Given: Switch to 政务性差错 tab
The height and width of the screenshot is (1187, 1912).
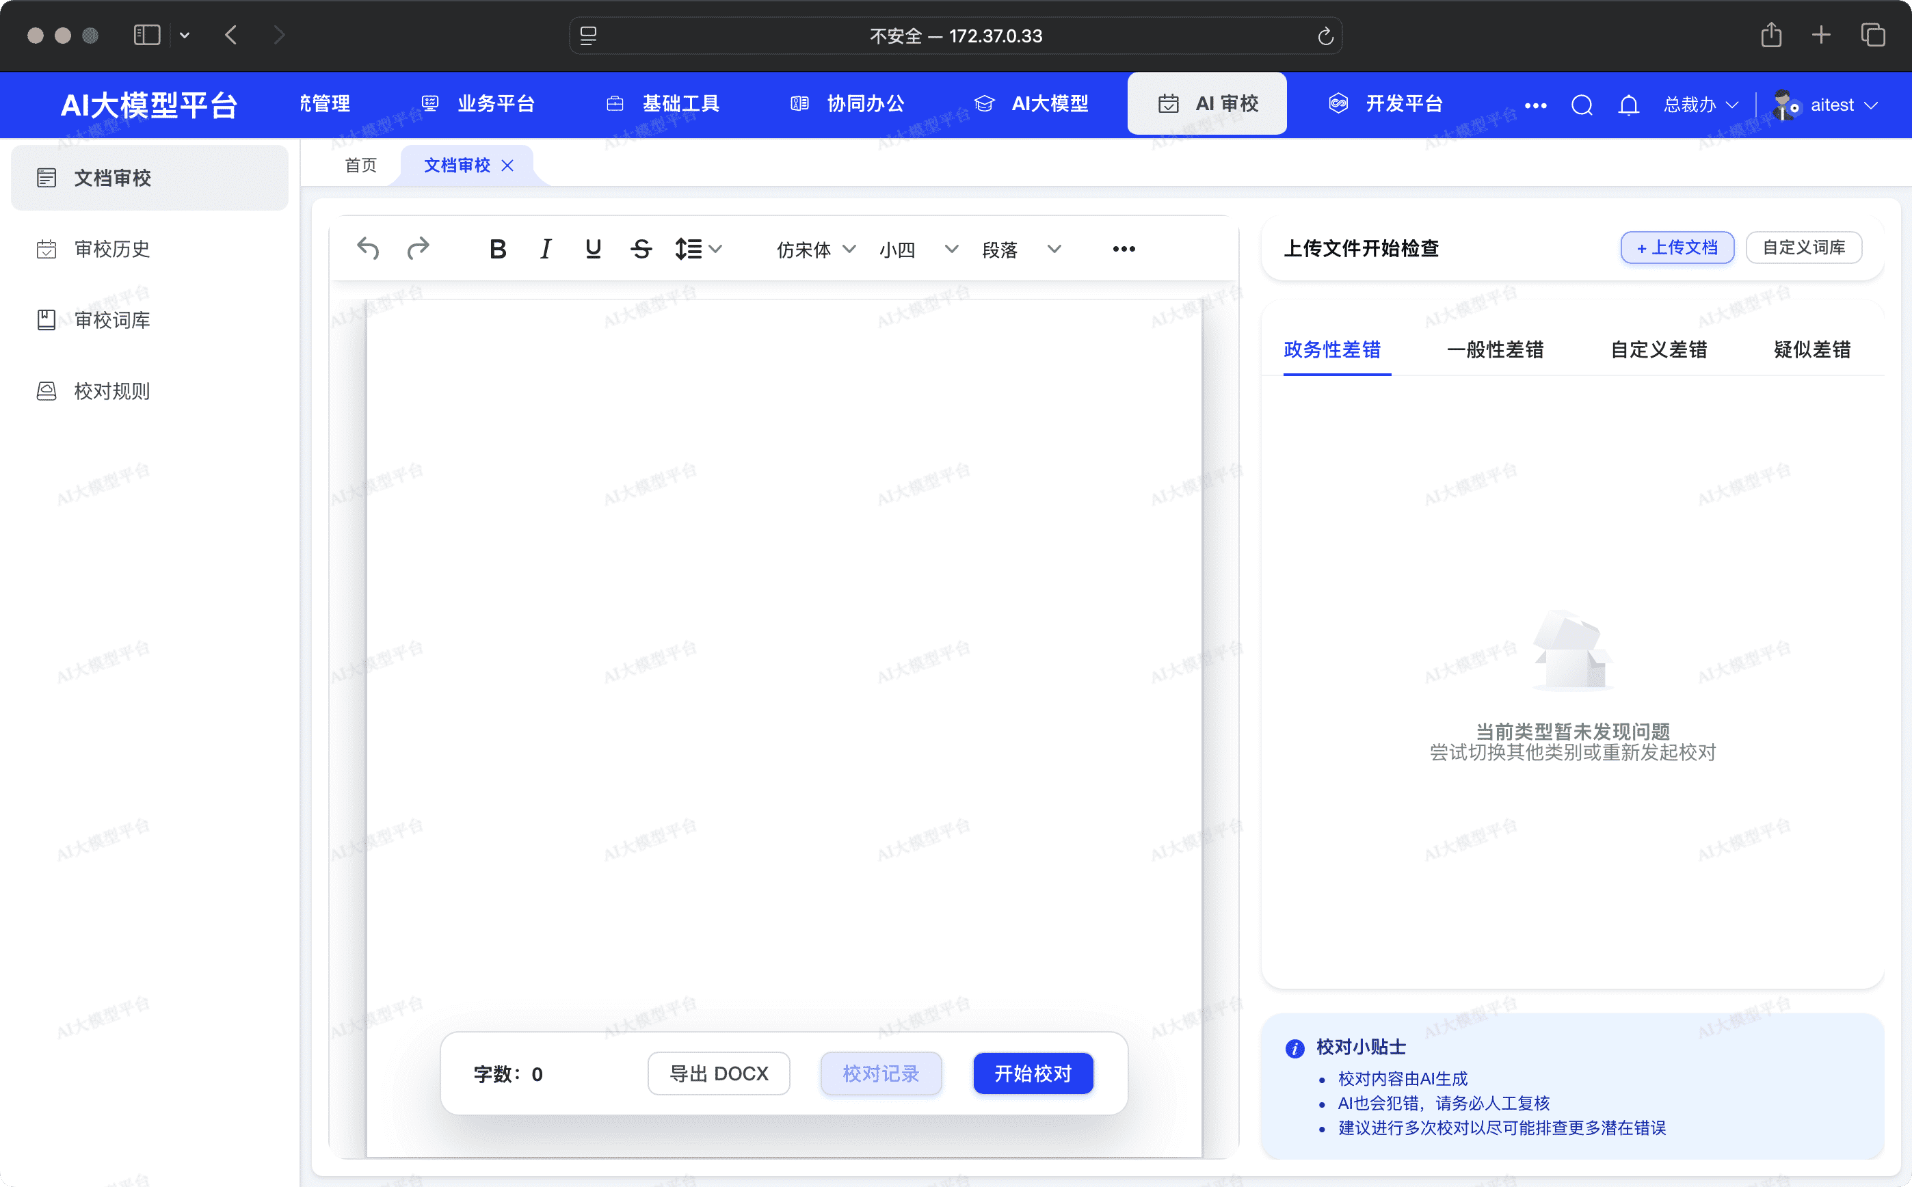Looking at the screenshot, I should (x=1332, y=349).
